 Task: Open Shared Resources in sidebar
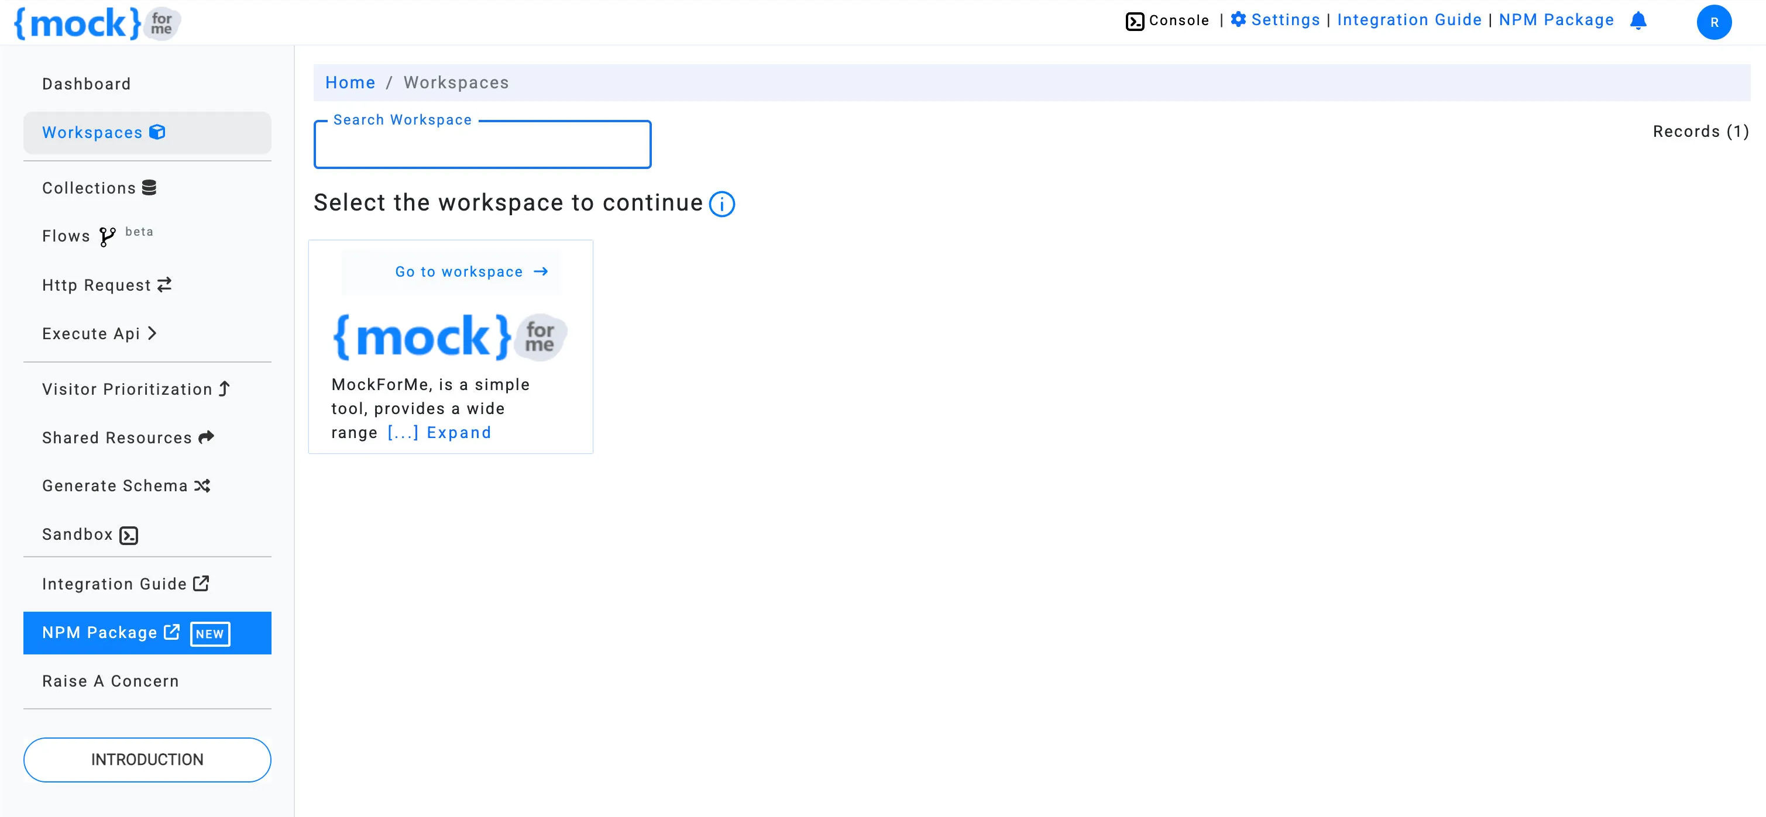tap(147, 437)
